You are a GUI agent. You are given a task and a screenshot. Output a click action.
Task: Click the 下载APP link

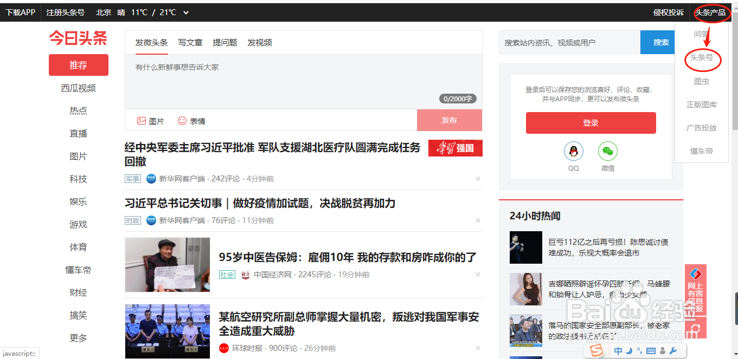click(21, 12)
